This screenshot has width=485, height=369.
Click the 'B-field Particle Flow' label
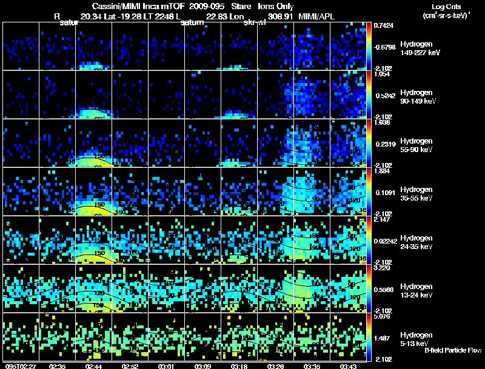tap(453, 350)
